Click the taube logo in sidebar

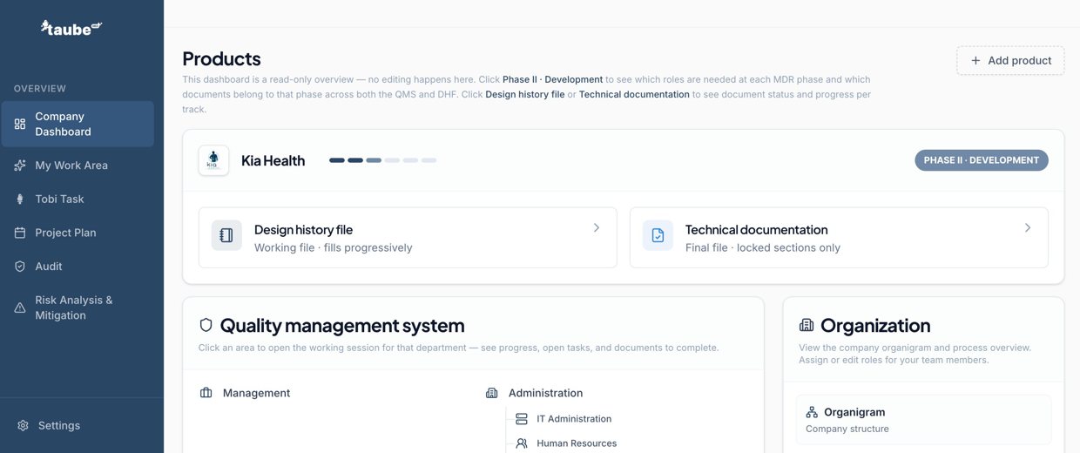coord(71,28)
